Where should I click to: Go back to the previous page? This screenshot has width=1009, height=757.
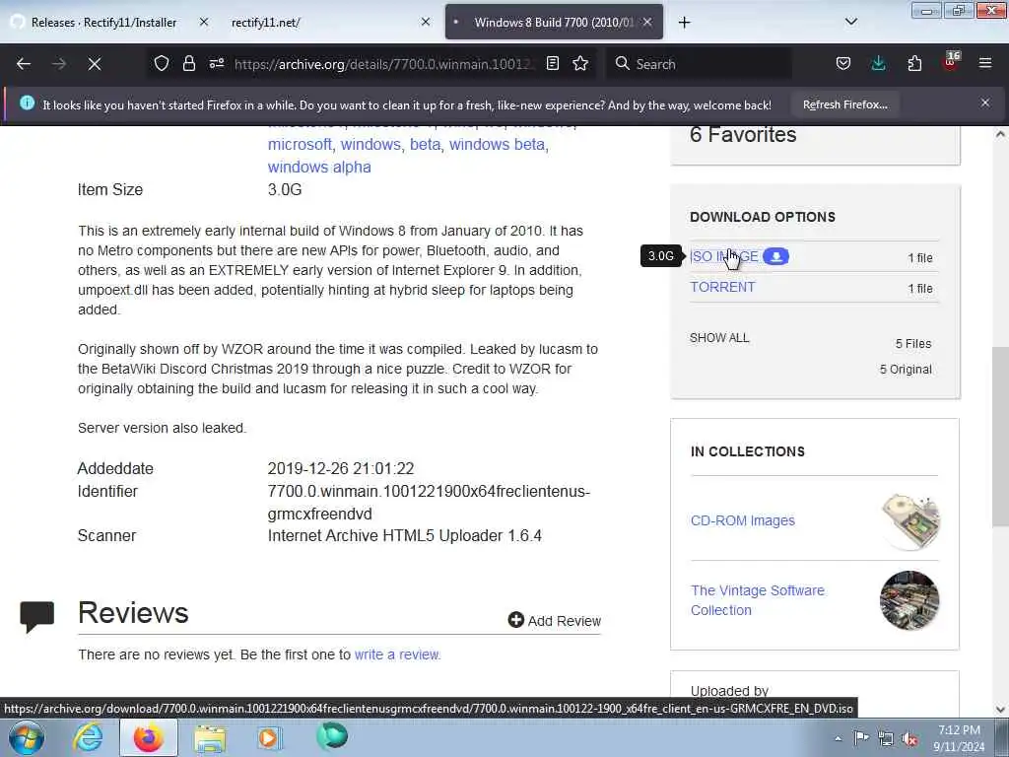click(x=24, y=64)
